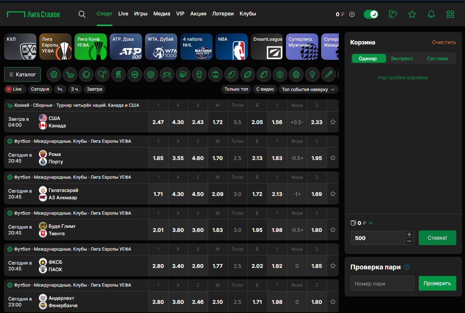Viewport: 465px width, 313px height.
Task: Switch to the Система basket tab
Action: tap(437, 58)
